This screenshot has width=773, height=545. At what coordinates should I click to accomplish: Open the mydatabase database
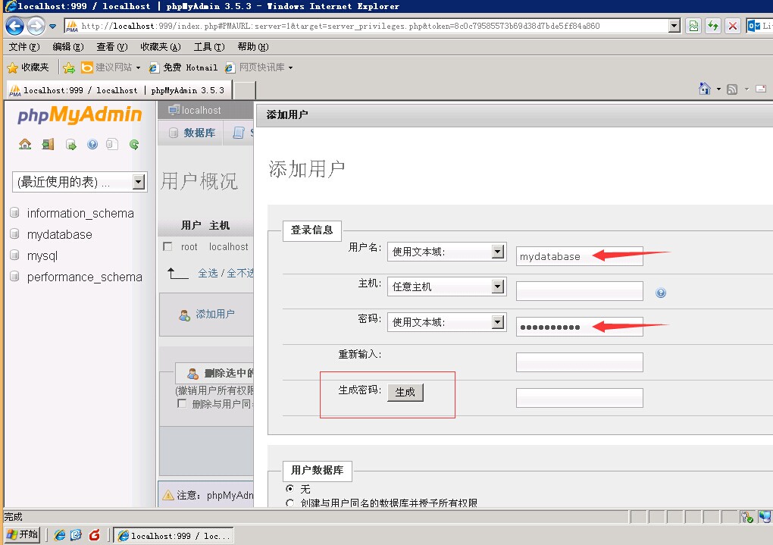click(x=59, y=234)
